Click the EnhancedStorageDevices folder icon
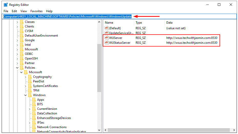Viewport: 238px width, 134px height. pos(34,118)
